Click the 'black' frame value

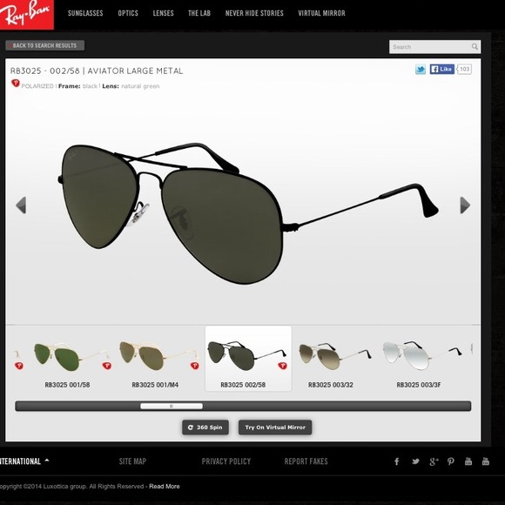point(90,86)
